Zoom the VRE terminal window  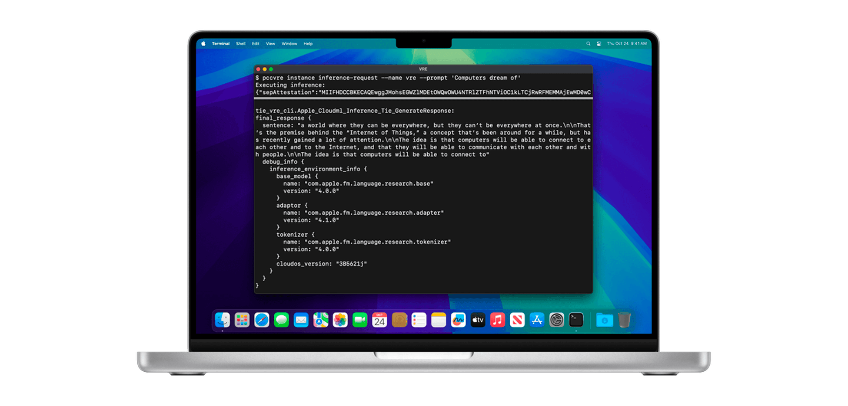coord(271,69)
